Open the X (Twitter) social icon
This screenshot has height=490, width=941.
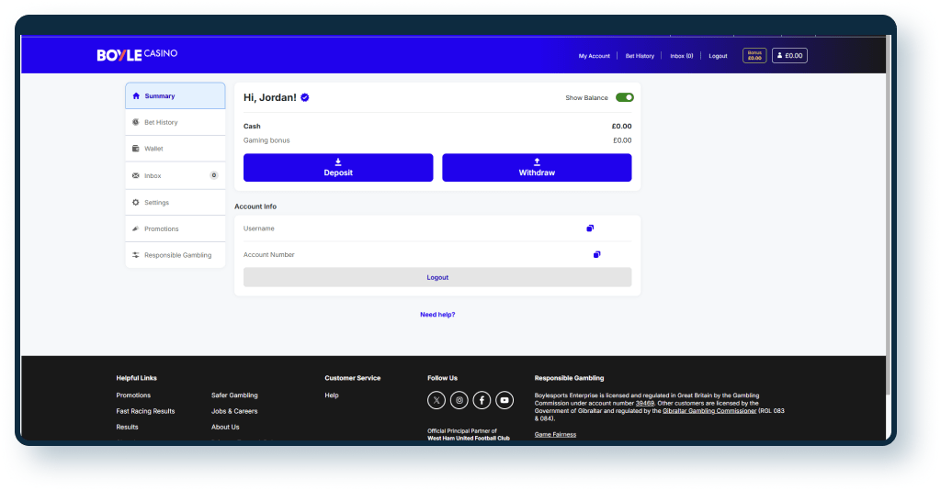click(x=436, y=400)
